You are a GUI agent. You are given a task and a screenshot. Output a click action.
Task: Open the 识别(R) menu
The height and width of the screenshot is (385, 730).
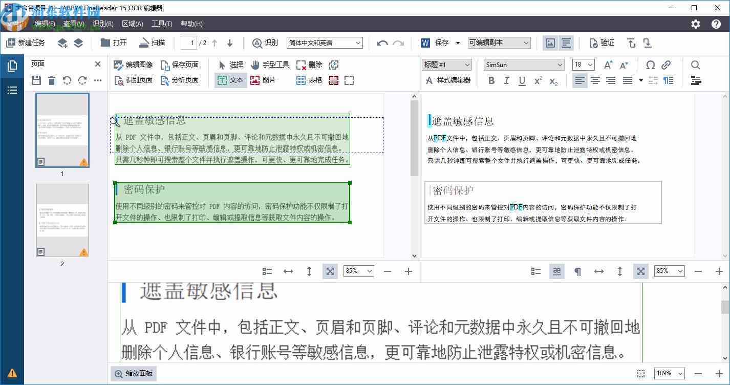pyautogui.click(x=103, y=24)
